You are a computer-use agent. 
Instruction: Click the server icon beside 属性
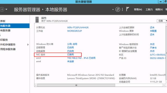coord(37,20)
